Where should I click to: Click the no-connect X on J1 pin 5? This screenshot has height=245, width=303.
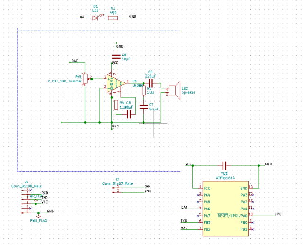coord(31,208)
